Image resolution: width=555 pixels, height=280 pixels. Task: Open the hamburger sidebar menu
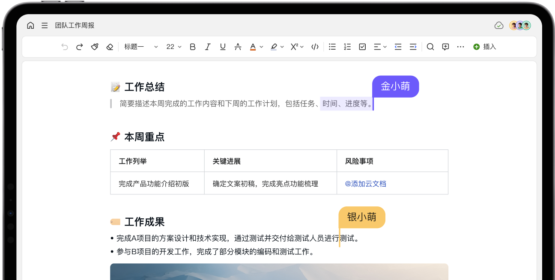[x=45, y=26]
